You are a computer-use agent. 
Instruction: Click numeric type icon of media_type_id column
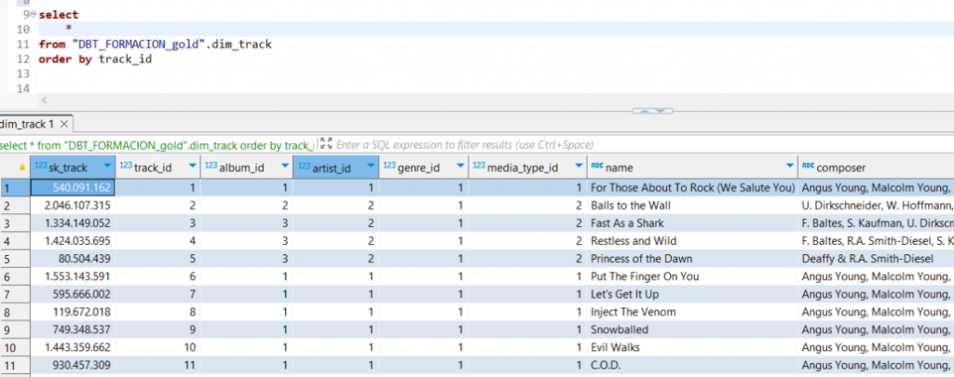tap(479, 168)
